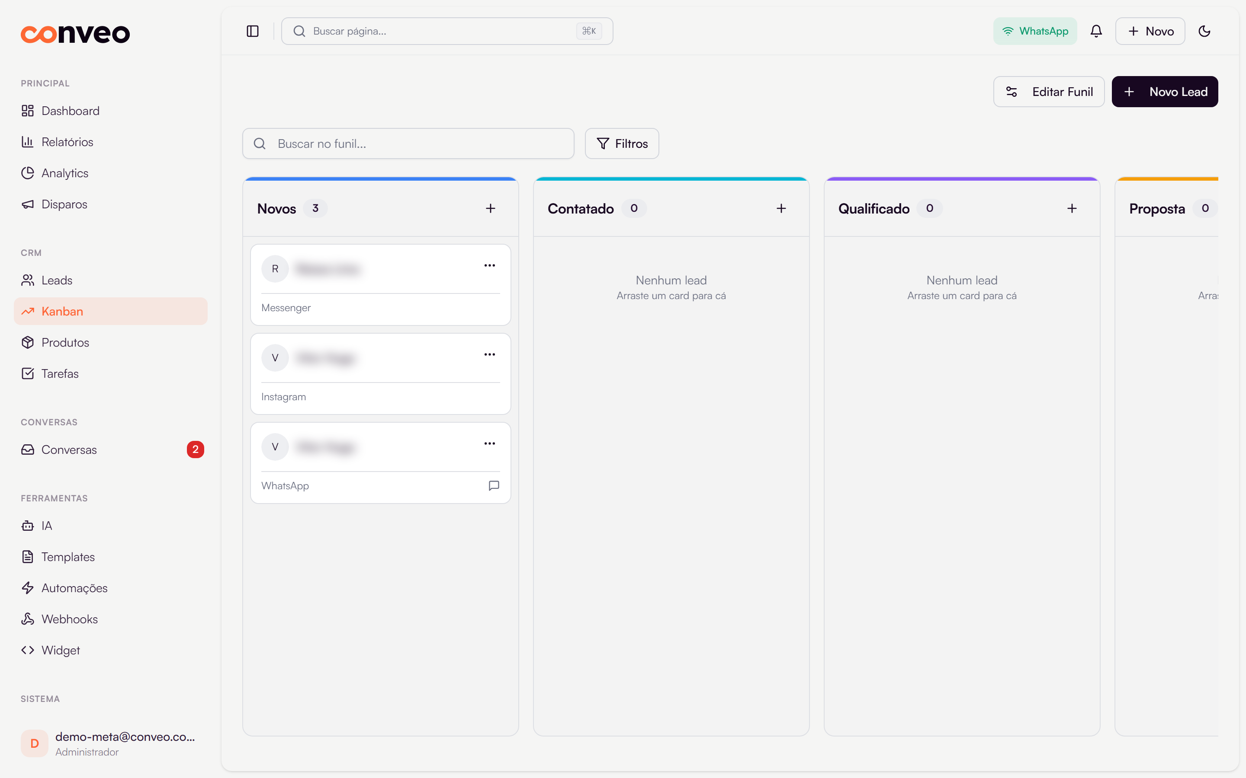Image resolution: width=1246 pixels, height=778 pixels.
Task: Open Conversas in sidebar
Action: coord(111,450)
